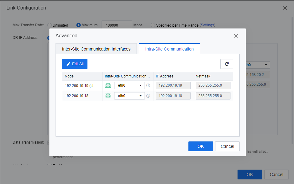Close the Link Configuration window
The image size is (294, 184).
285,8
